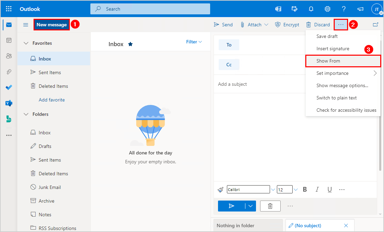The height and width of the screenshot is (232, 384).
Task: Open My Day calendar-check icon in header
Action: coord(295,9)
